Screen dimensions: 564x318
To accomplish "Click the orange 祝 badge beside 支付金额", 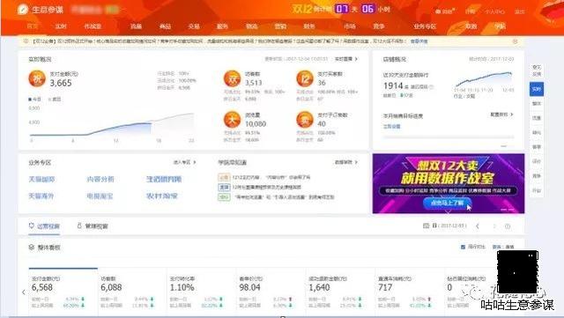I will click(x=37, y=78).
